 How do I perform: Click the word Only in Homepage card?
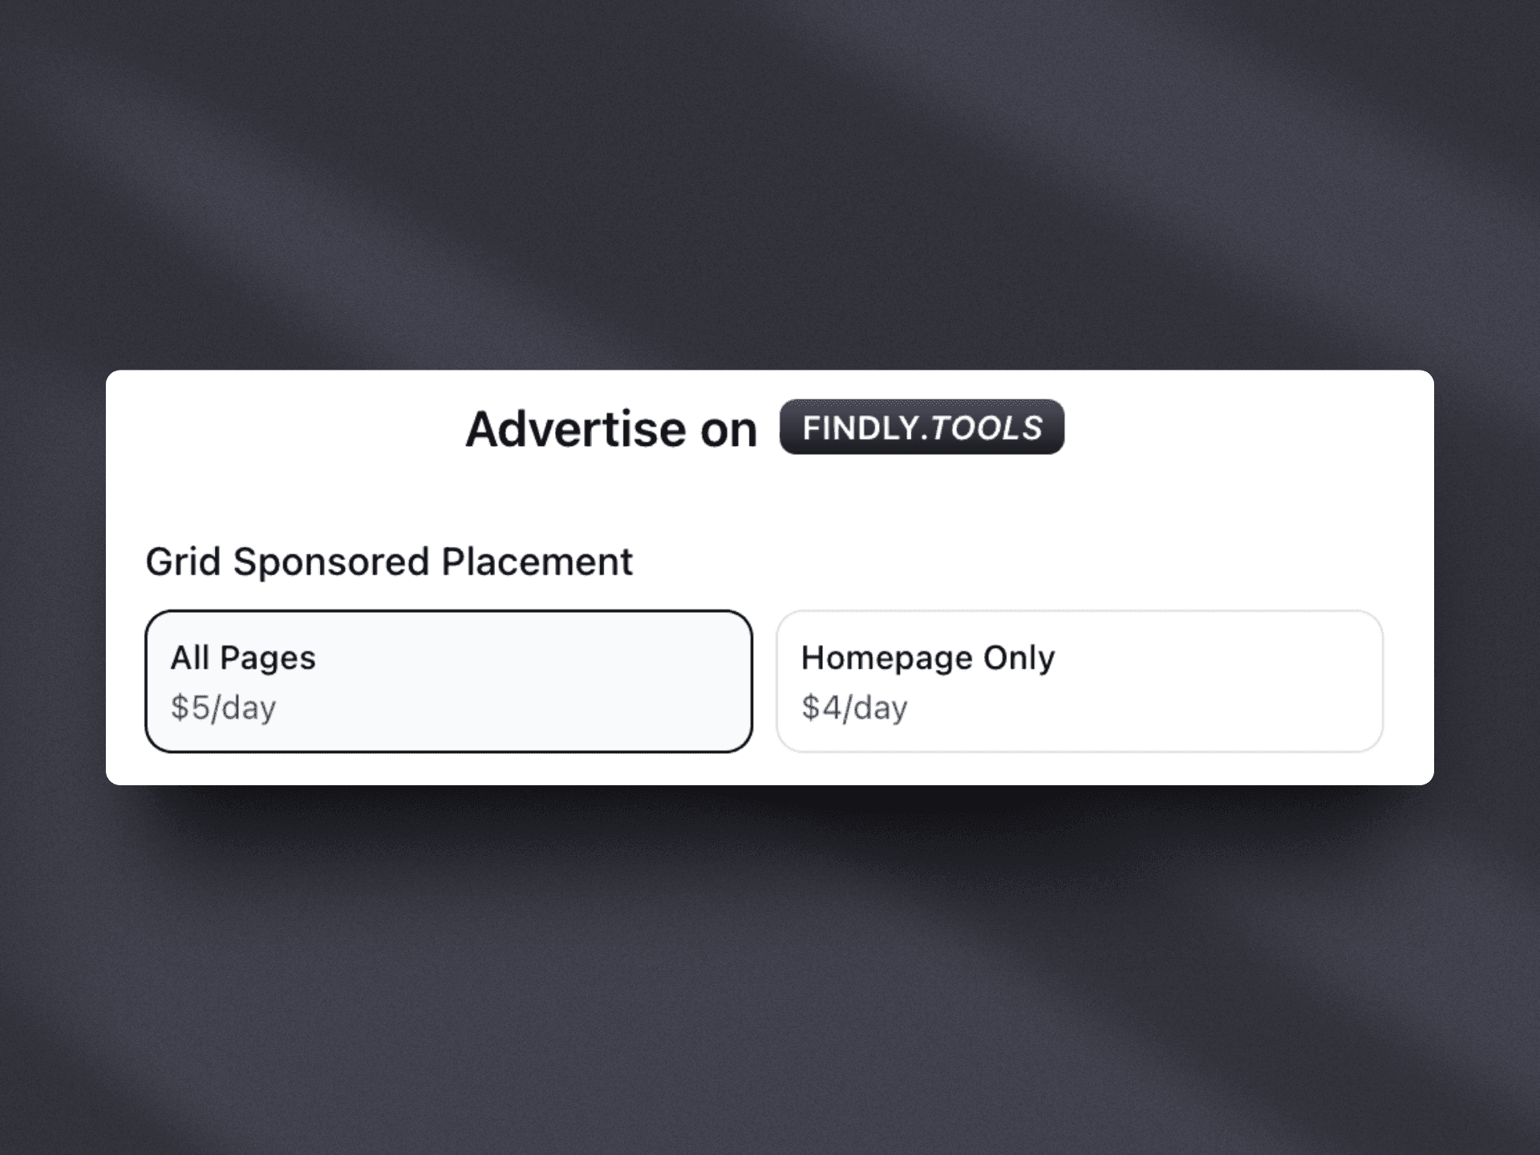click(1019, 658)
